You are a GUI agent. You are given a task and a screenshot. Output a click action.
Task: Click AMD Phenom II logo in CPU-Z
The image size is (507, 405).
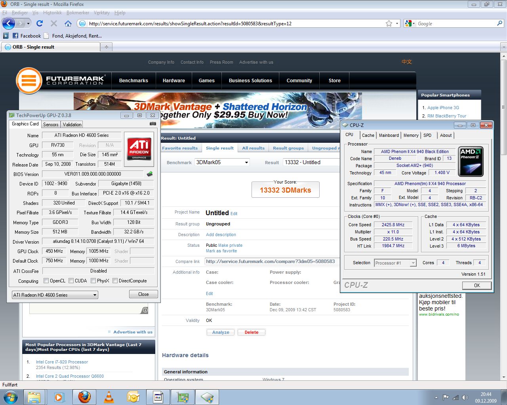click(471, 161)
